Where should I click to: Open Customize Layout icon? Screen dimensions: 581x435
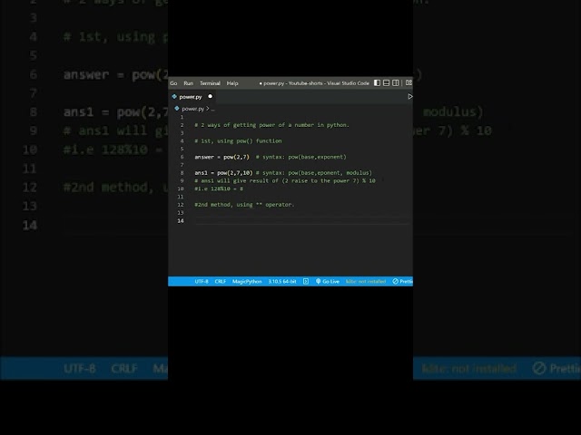coord(409,82)
